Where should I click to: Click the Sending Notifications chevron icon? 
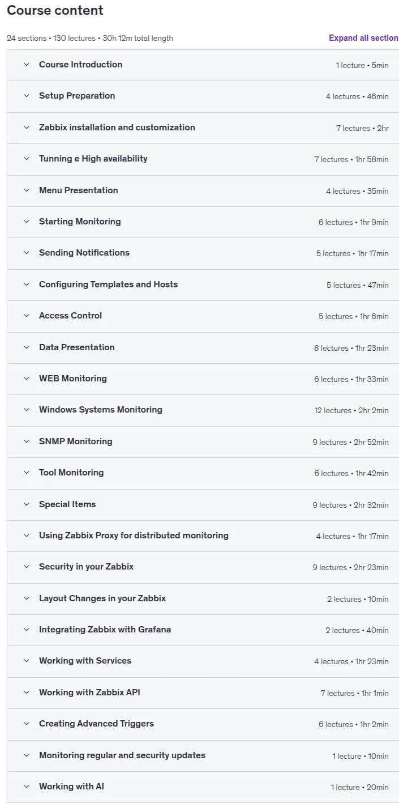pos(26,253)
